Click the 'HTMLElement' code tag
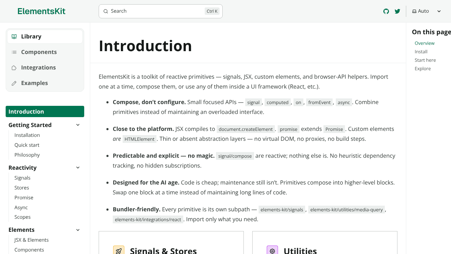Image resolution: width=451 pixels, height=254 pixels. pyautogui.click(x=140, y=139)
